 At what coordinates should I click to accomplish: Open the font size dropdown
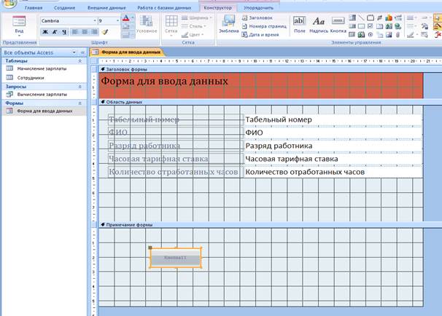(117, 21)
